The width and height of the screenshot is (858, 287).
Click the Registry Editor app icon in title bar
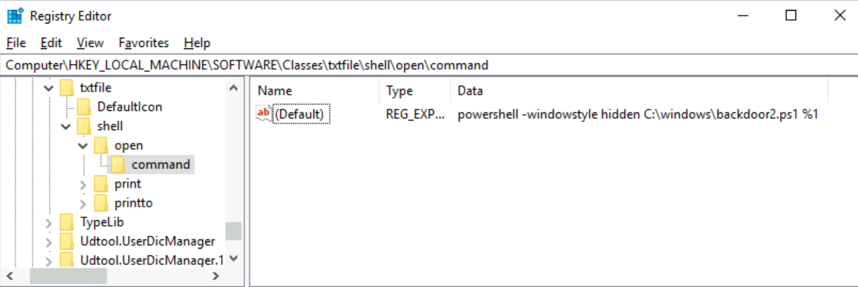click(14, 16)
